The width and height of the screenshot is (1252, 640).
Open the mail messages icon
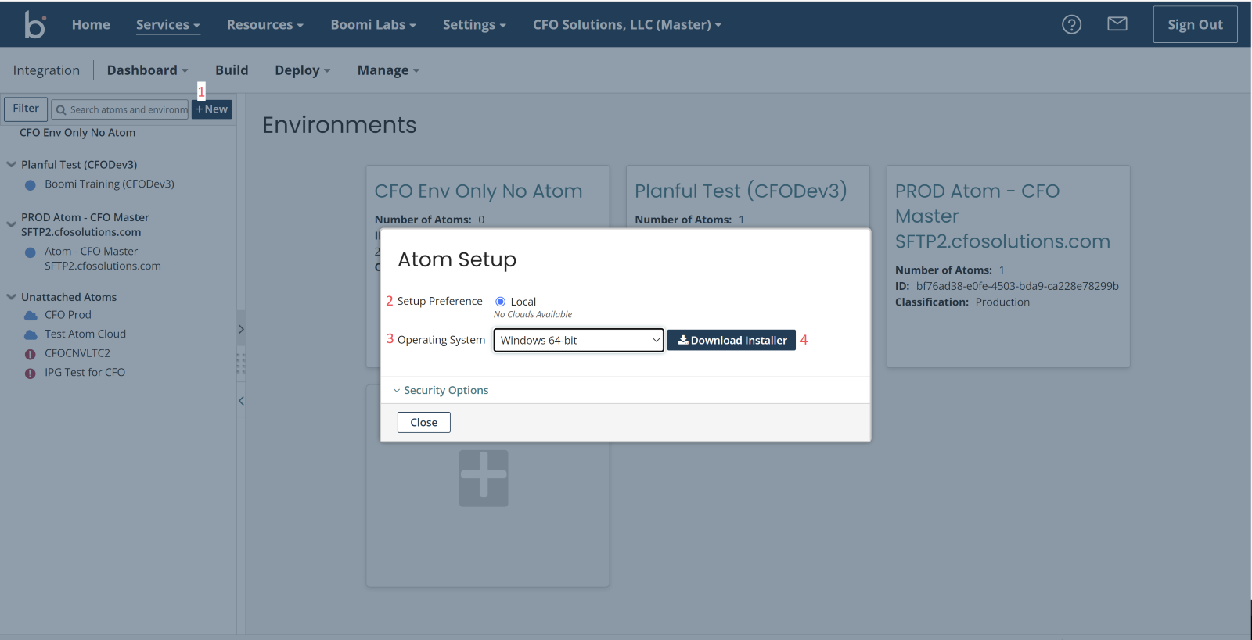point(1117,24)
